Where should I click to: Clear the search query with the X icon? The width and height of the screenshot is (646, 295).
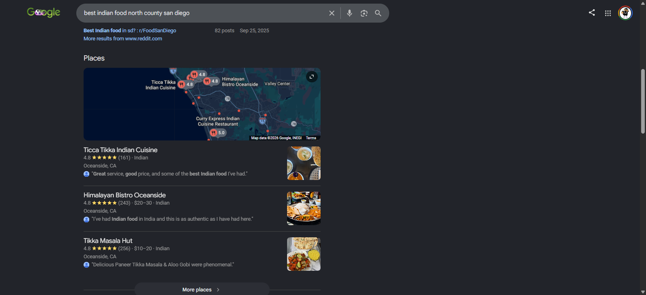coord(332,13)
